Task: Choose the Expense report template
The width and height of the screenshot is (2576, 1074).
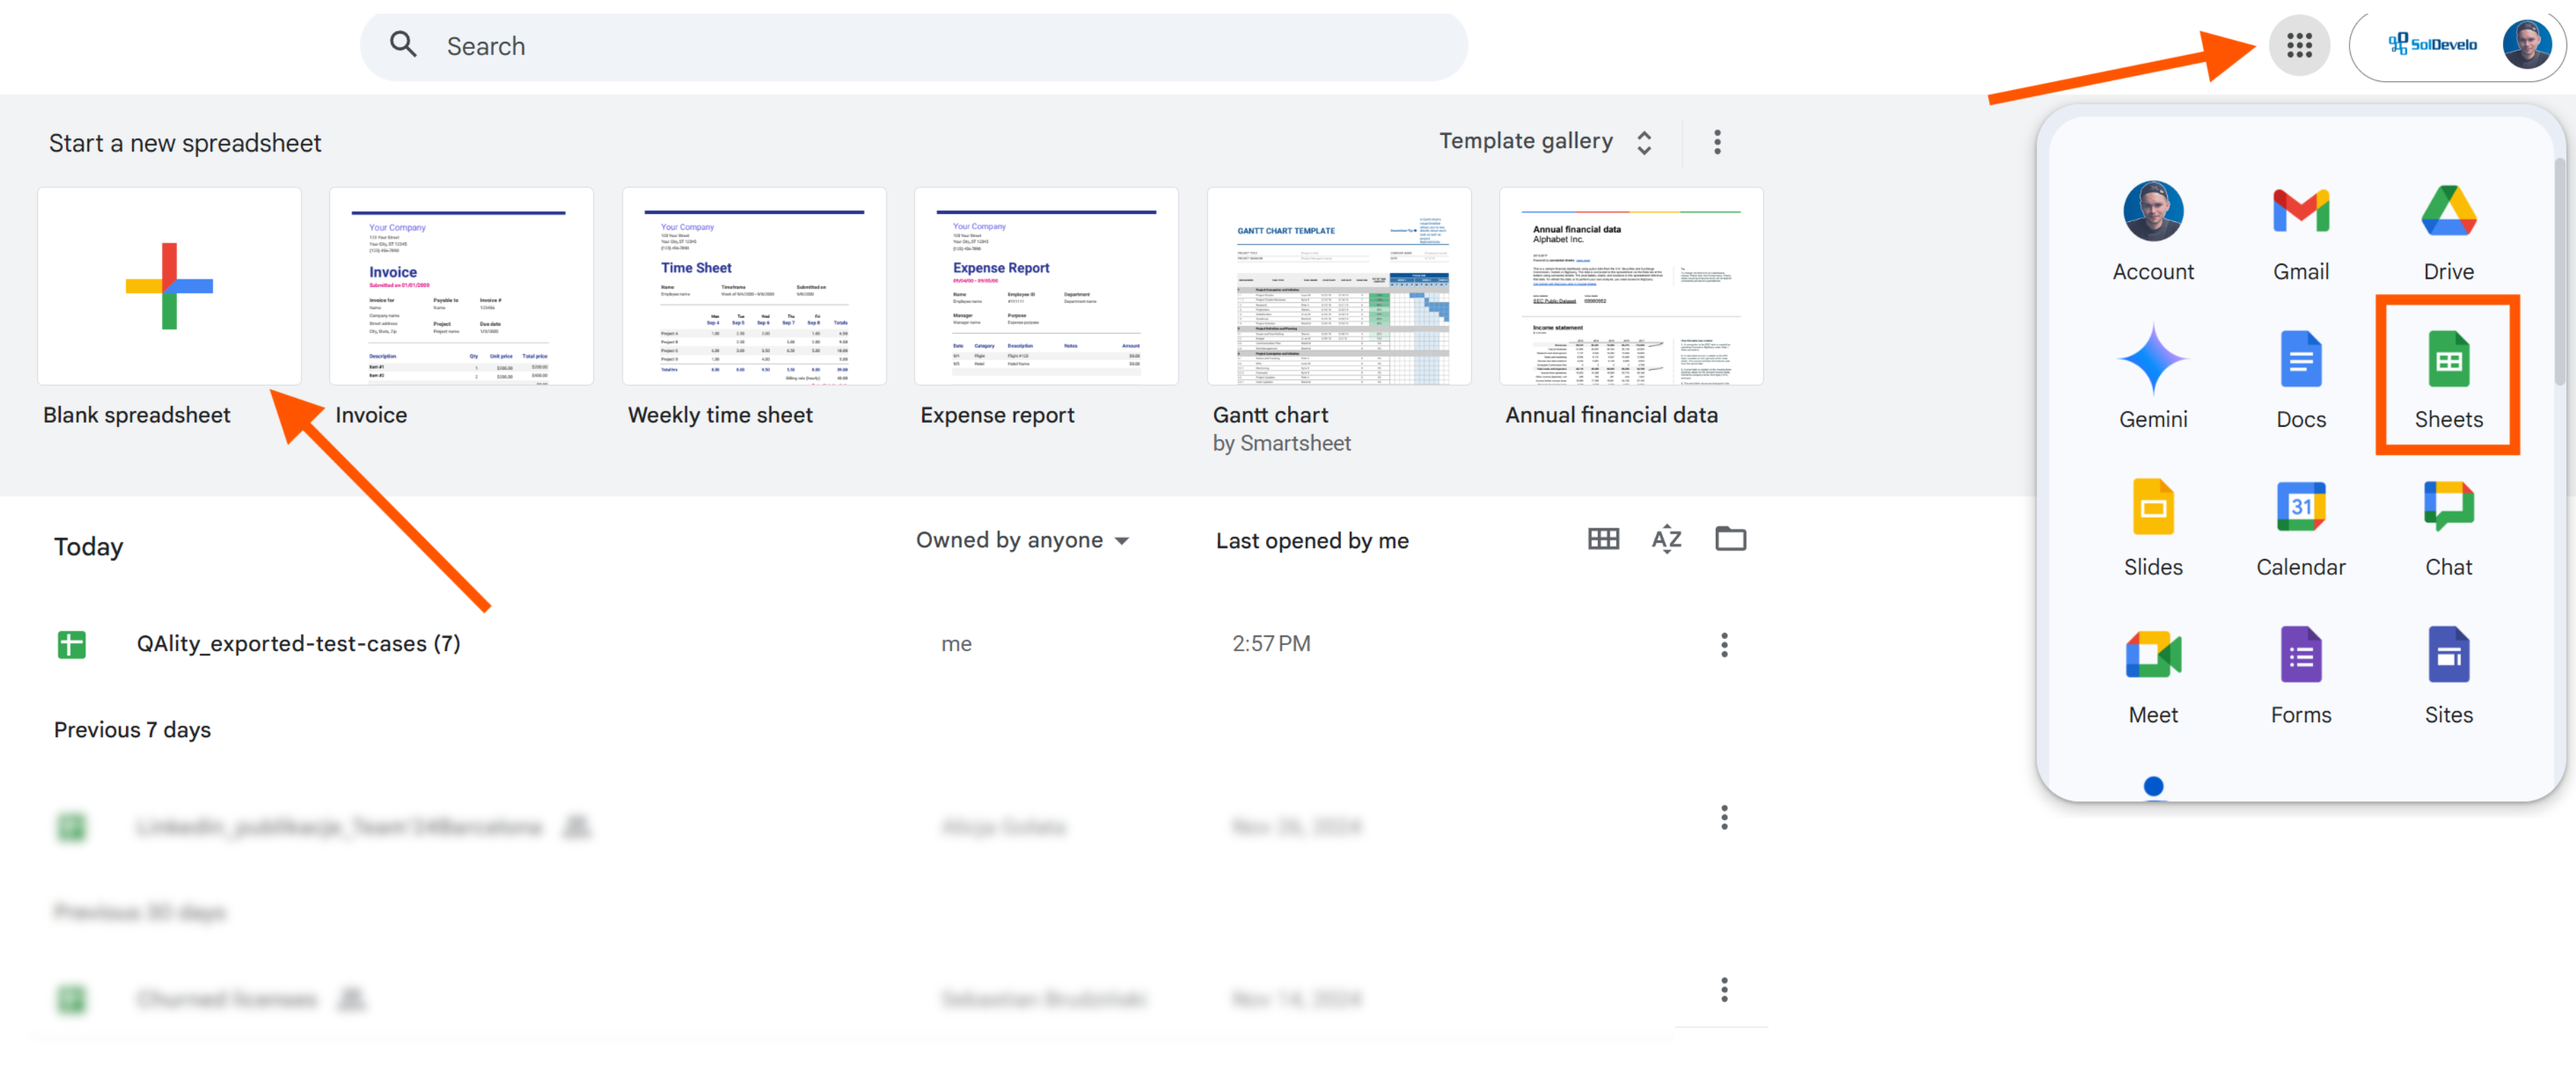Action: click(1046, 286)
